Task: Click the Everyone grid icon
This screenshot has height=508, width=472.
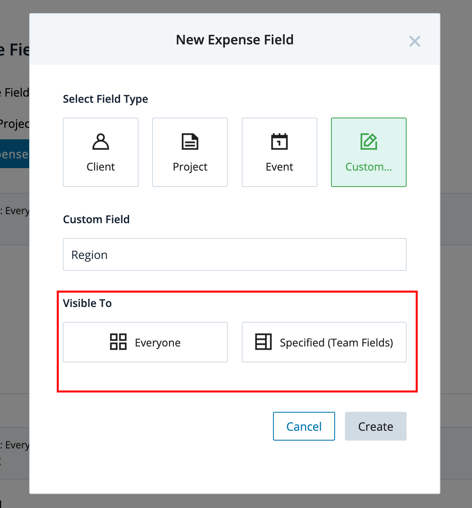Action: coord(118,342)
